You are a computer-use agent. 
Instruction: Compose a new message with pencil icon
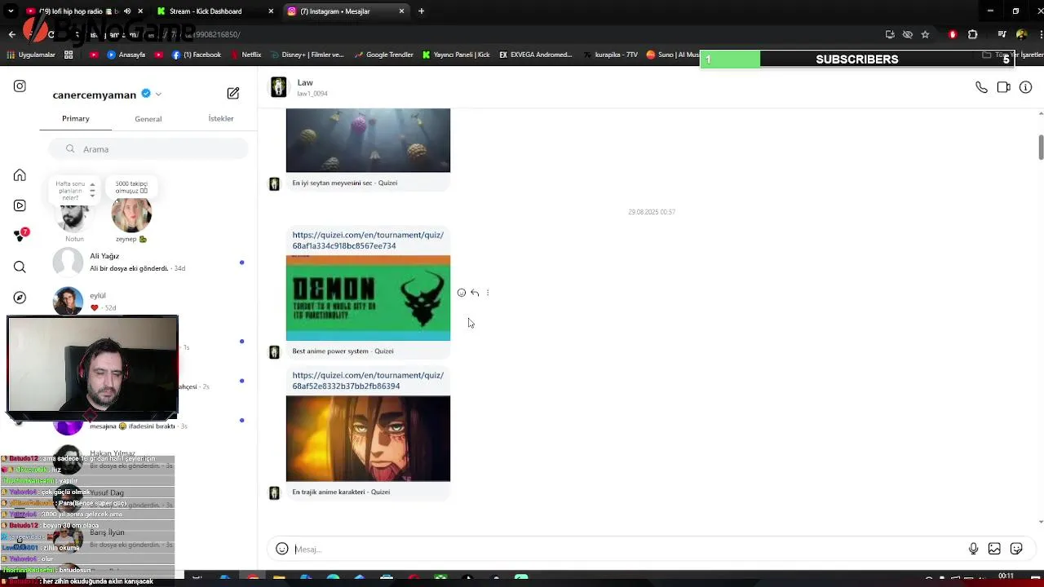tap(233, 94)
